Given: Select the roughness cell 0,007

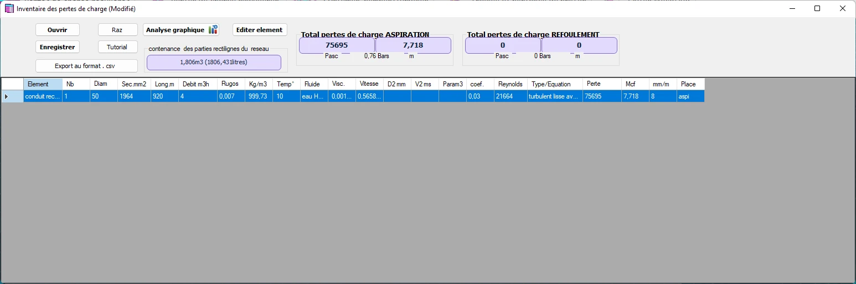Looking at the screenshot, I should click(231, 96).
